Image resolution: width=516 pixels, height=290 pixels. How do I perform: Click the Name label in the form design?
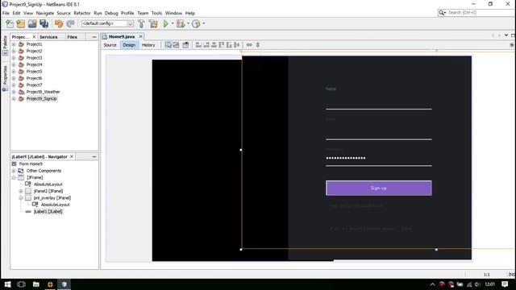pos(331,89)
